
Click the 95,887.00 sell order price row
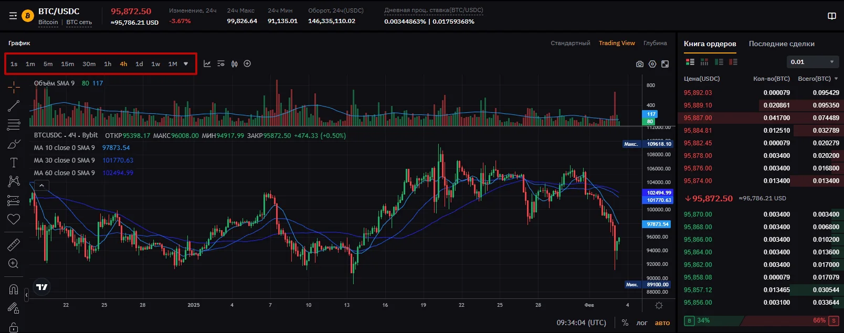(x=698, y=118)
